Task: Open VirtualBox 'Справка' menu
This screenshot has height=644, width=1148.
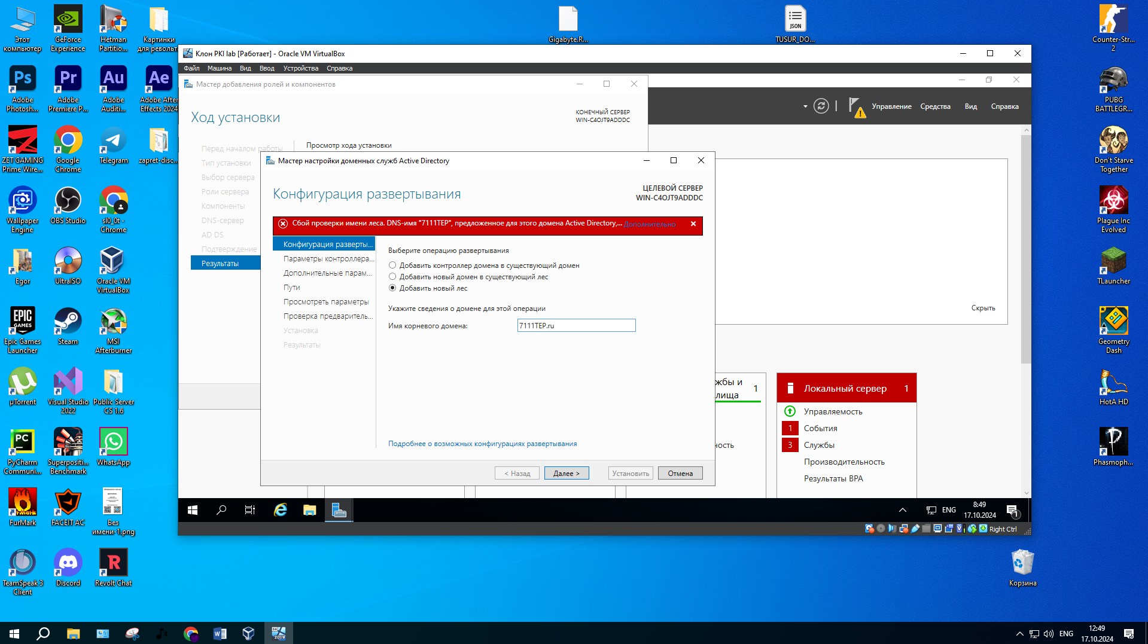Action: coord(339,68)
